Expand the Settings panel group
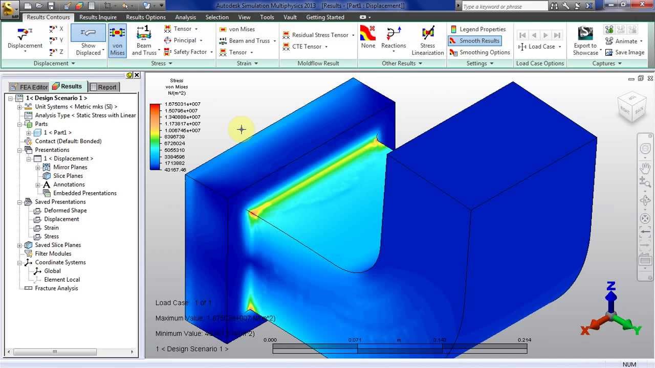 point(480,63)
